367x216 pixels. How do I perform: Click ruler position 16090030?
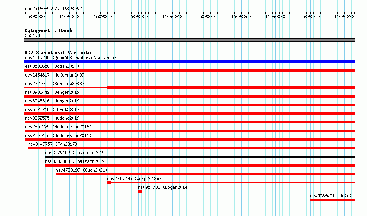click(138, 16)
